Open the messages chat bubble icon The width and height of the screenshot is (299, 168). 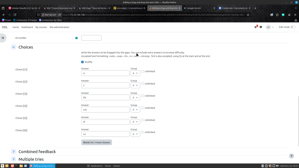point(261,27)
